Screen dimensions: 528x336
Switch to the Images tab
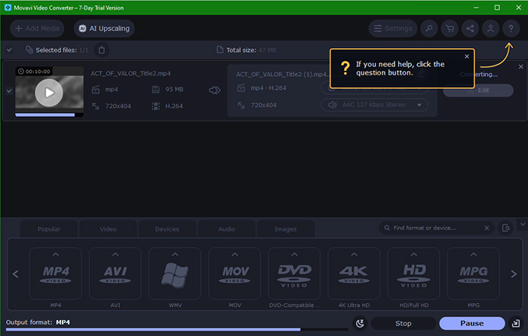coord(286,229)
